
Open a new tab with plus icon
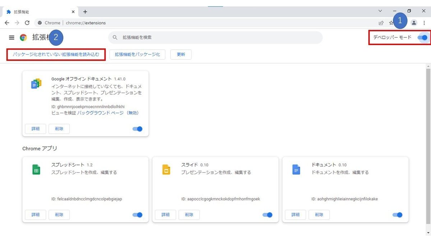(85, 11)
